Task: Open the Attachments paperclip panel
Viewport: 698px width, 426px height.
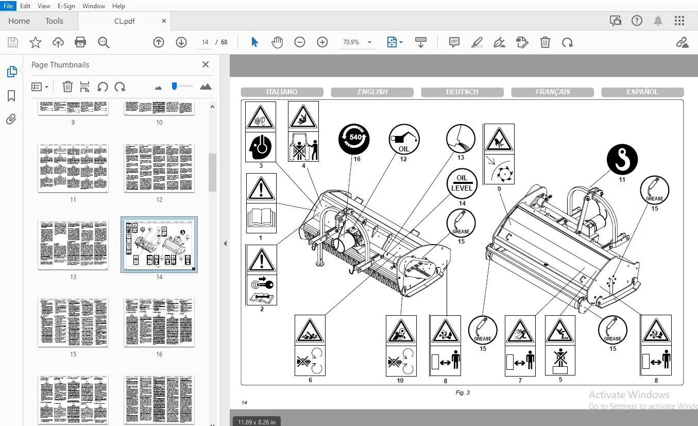Action: 11,120
